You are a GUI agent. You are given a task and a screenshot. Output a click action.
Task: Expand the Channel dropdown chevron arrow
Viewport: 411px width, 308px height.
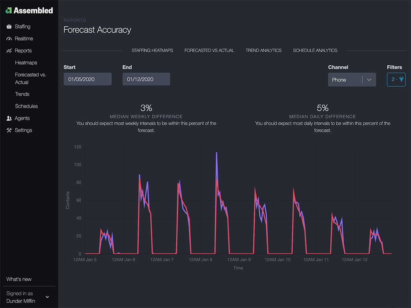tap(369, 80)
